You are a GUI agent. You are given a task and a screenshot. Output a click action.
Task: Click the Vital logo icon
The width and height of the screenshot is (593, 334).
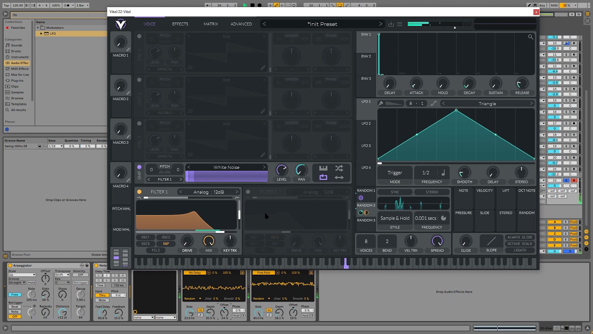pyautogui.click(x=120, y=24)
